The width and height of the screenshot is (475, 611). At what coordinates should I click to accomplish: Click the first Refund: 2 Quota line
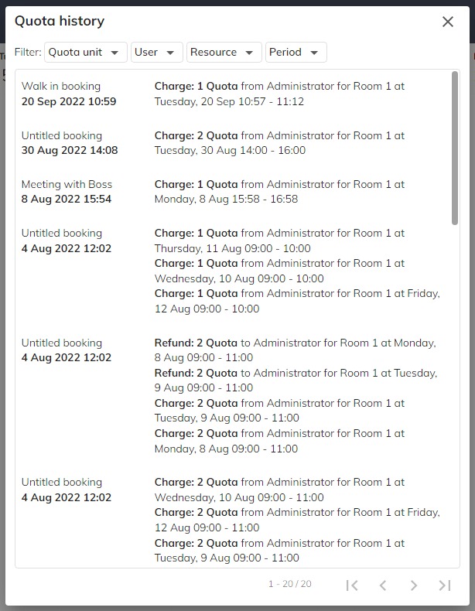pyautogui.click(x=295, y=350)
